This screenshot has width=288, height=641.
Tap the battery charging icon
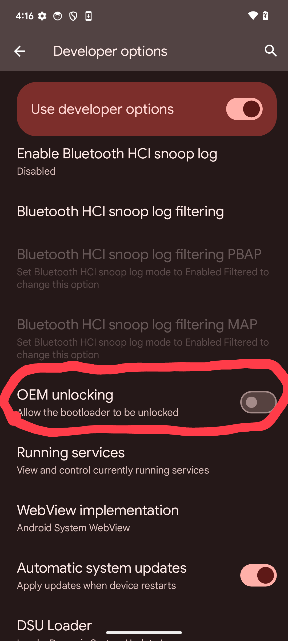click(x=265, y=16)
